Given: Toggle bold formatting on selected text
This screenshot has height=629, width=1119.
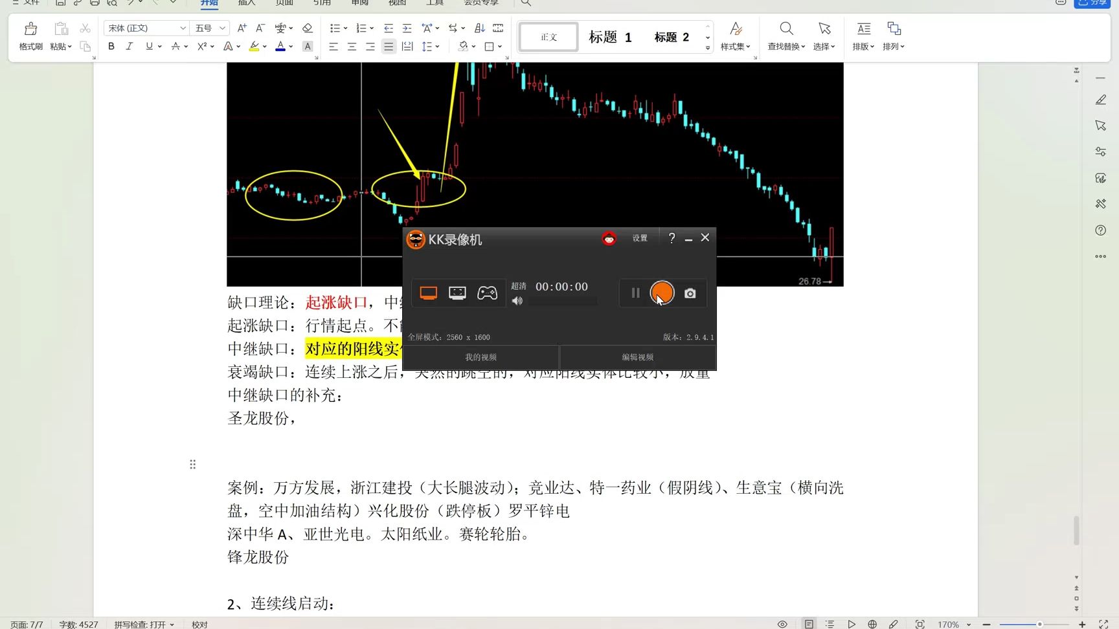Looking at the screenshot, I should pyautogui.click(x=111, y=46).
